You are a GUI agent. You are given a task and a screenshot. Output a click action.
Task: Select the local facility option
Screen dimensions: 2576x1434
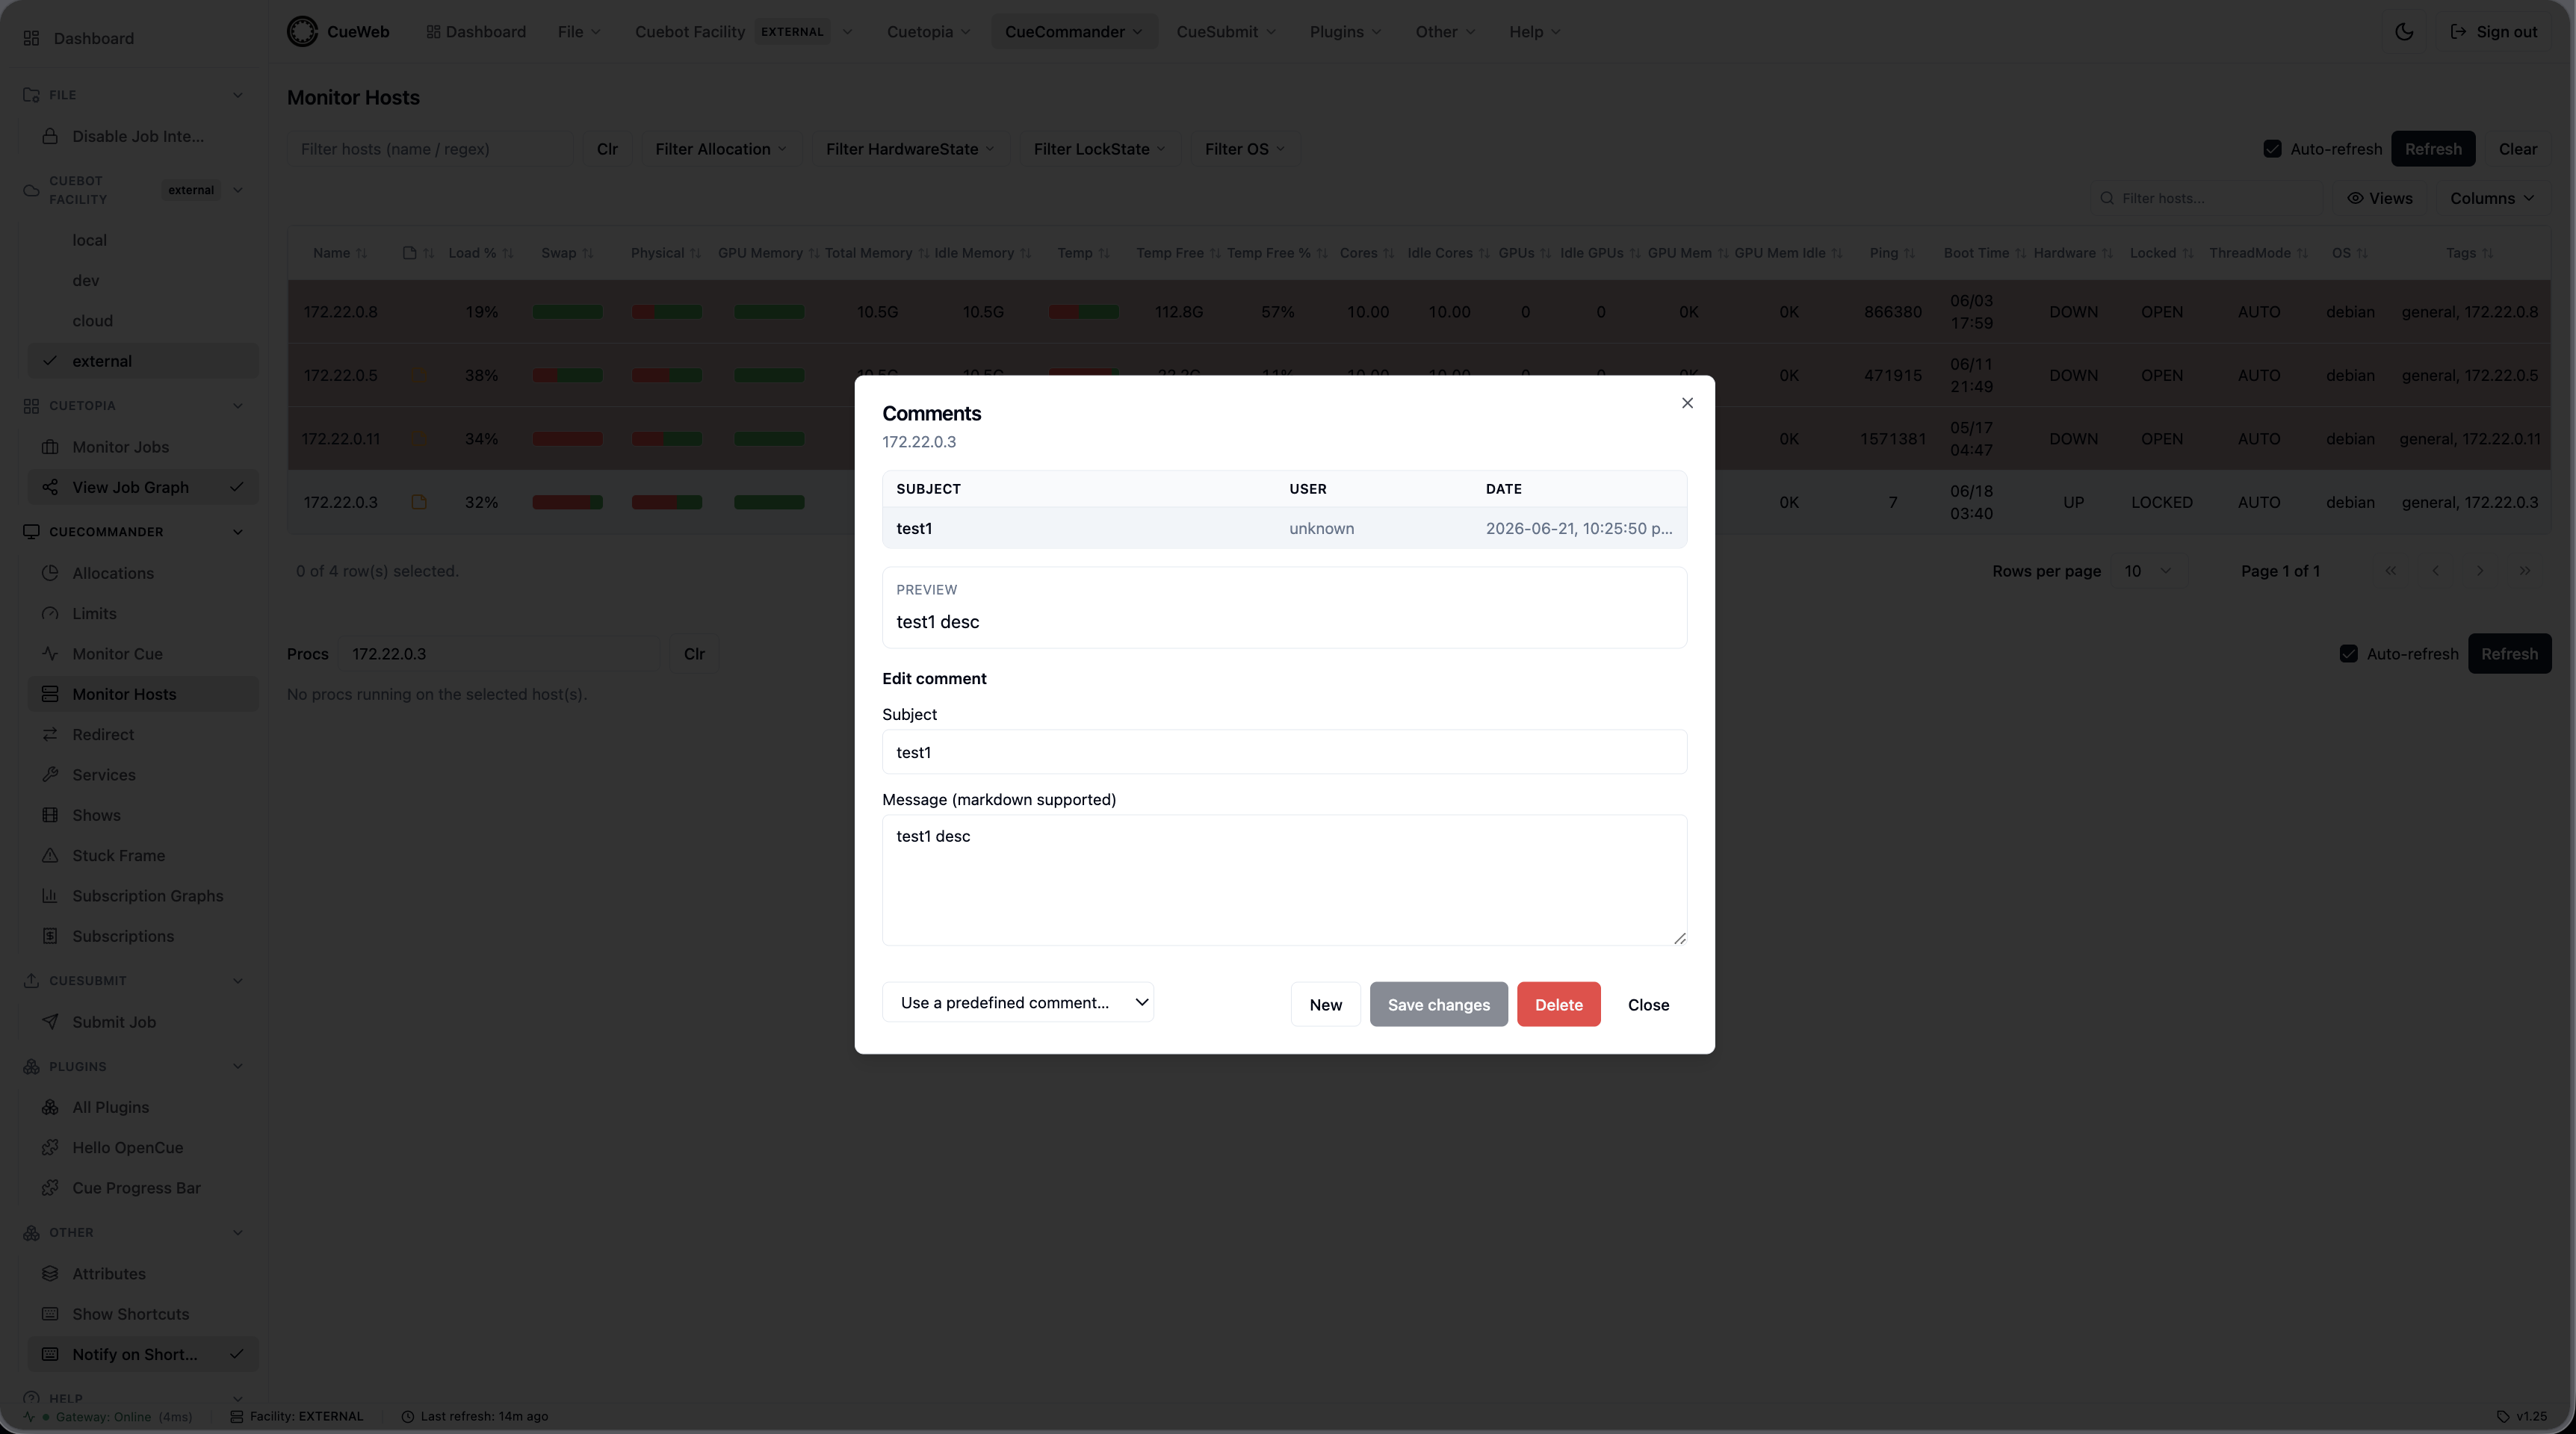point(143,240)
